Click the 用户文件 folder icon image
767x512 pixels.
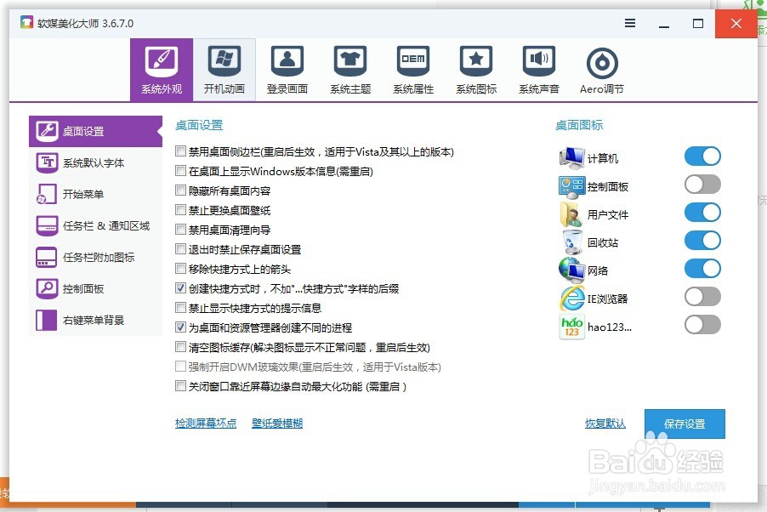coord(571,214)
